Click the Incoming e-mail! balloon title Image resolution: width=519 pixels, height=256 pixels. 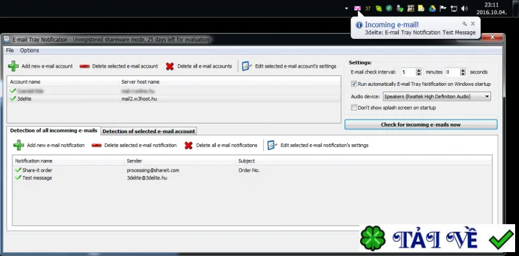[392, 25]
